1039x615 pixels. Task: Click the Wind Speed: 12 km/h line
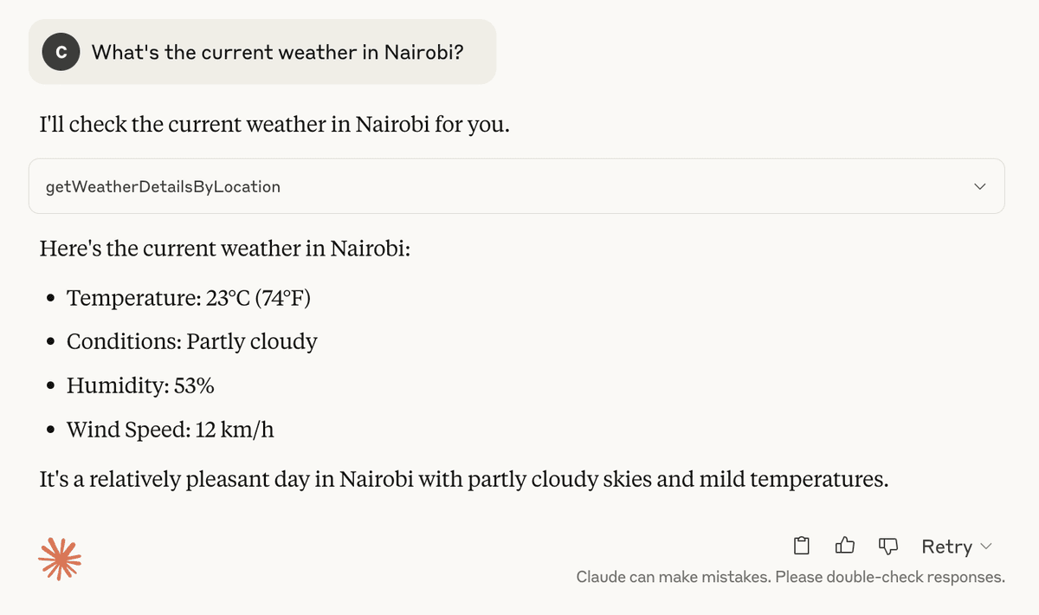coord(171,429)
